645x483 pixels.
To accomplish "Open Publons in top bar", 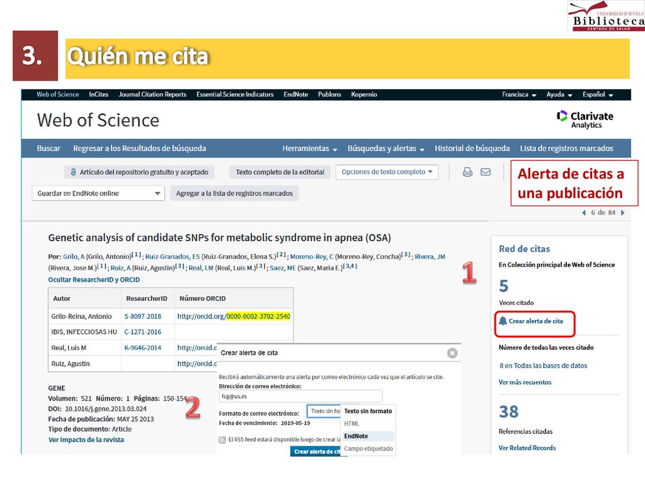I will [329, 94].
